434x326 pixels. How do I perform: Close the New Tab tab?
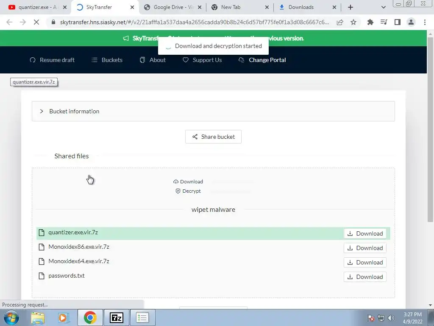click(267, 7)
